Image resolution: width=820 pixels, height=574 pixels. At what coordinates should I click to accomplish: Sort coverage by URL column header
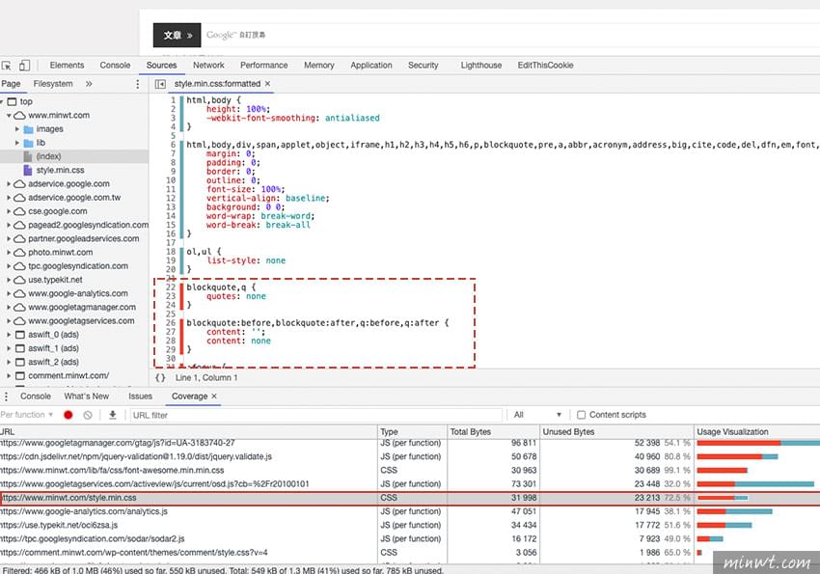tap(188, 432)
